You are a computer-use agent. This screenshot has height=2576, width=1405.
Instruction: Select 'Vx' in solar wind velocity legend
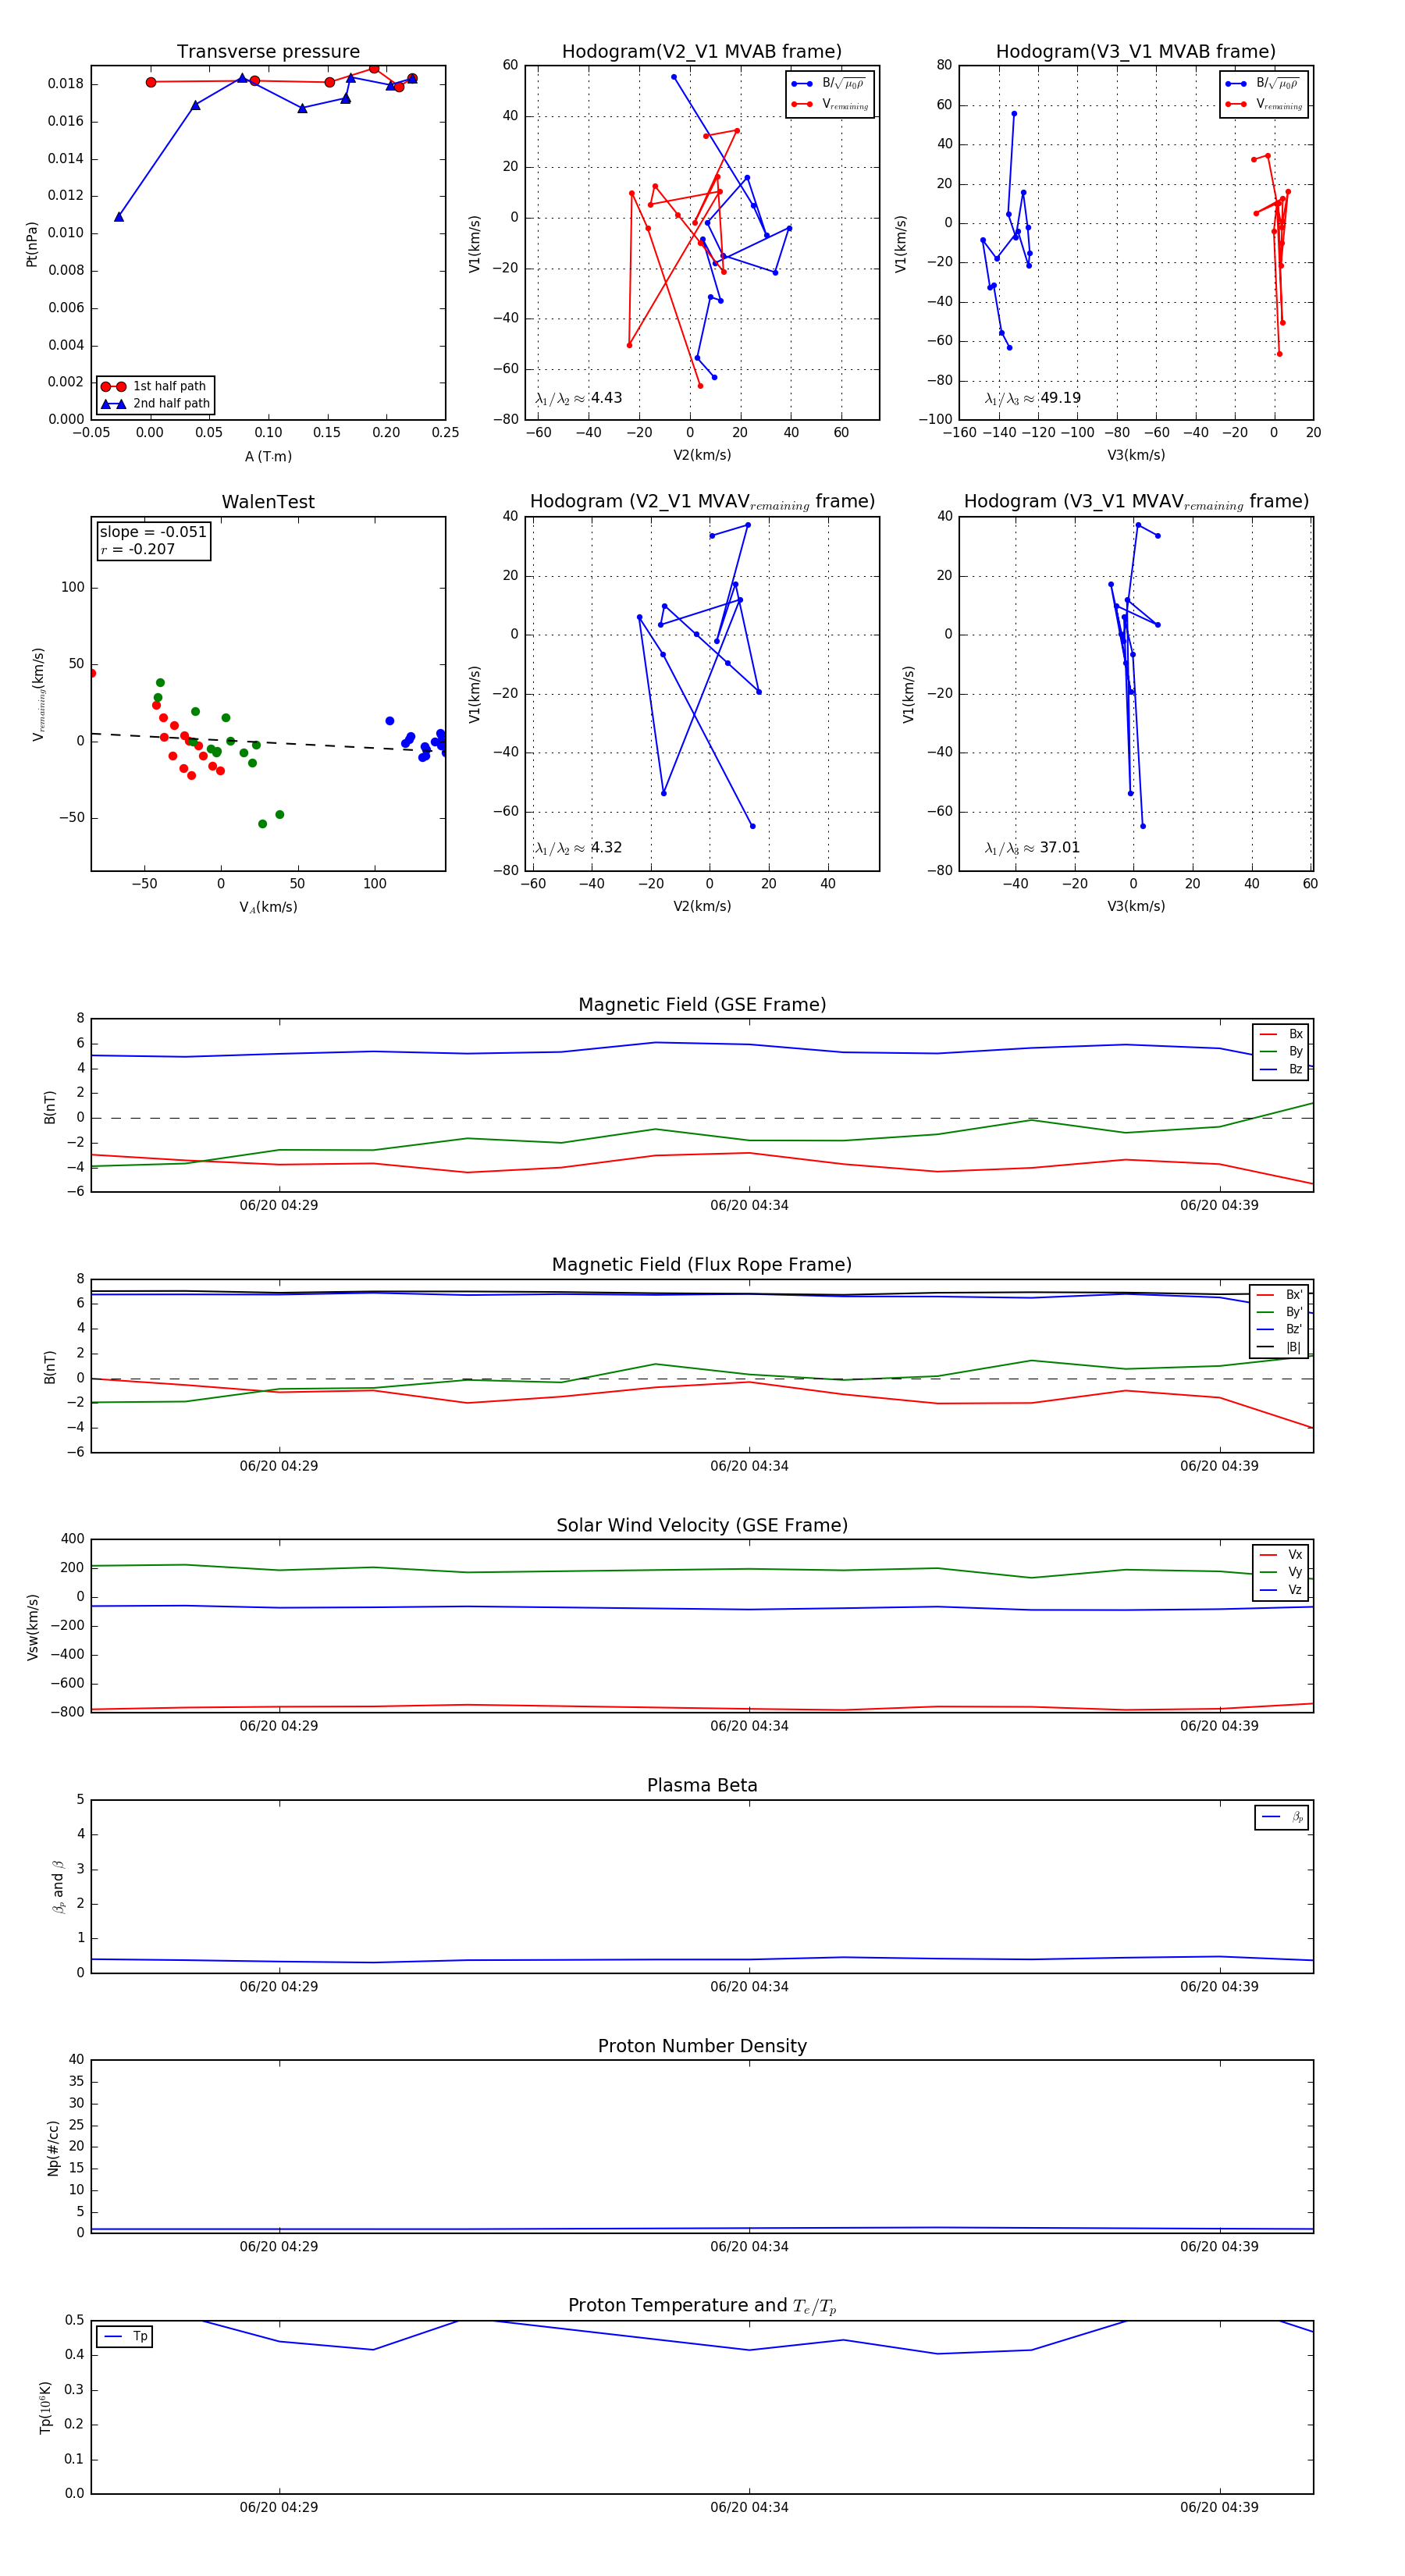[1281, 1555]
